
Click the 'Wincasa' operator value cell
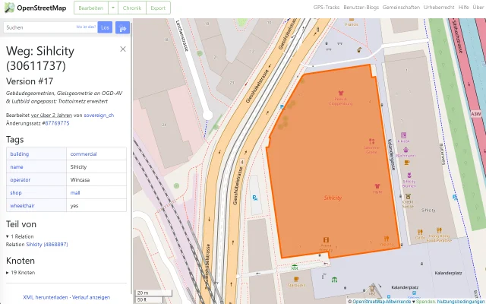pos(96,180)
